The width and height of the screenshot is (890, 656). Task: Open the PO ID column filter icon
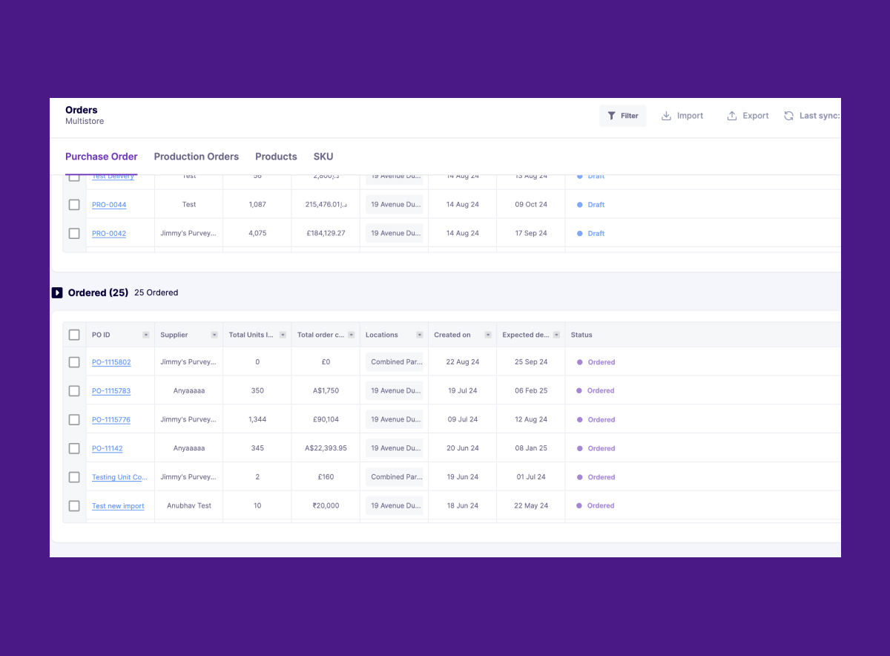(145, 335)
